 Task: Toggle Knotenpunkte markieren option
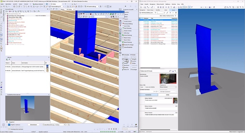click(x=9, y=129)
